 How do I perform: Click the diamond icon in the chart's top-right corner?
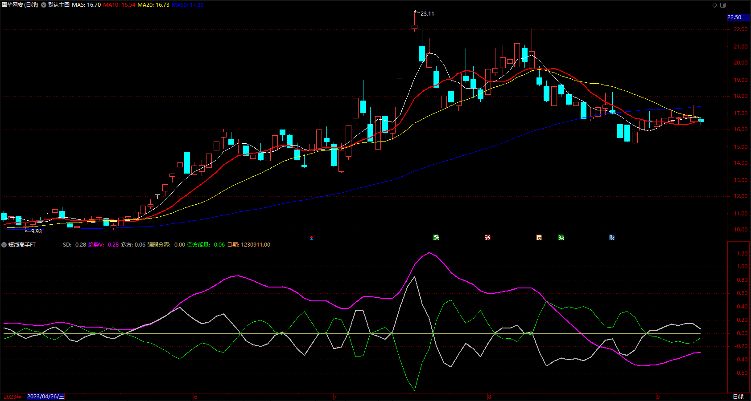click(714, 5)
